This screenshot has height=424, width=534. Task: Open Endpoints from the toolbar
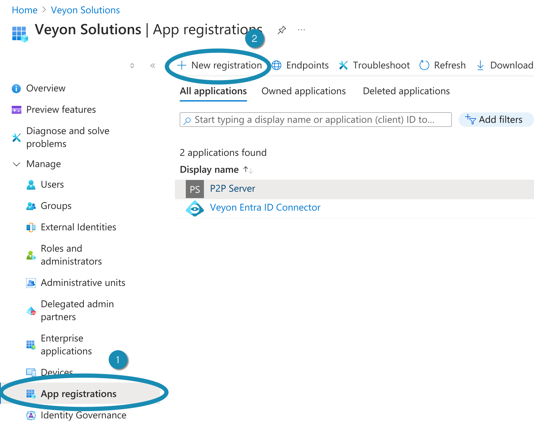coord(300,65)
